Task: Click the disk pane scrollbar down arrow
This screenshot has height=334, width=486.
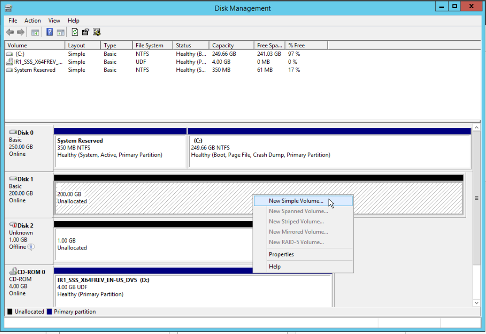Action: pos(476,303)
